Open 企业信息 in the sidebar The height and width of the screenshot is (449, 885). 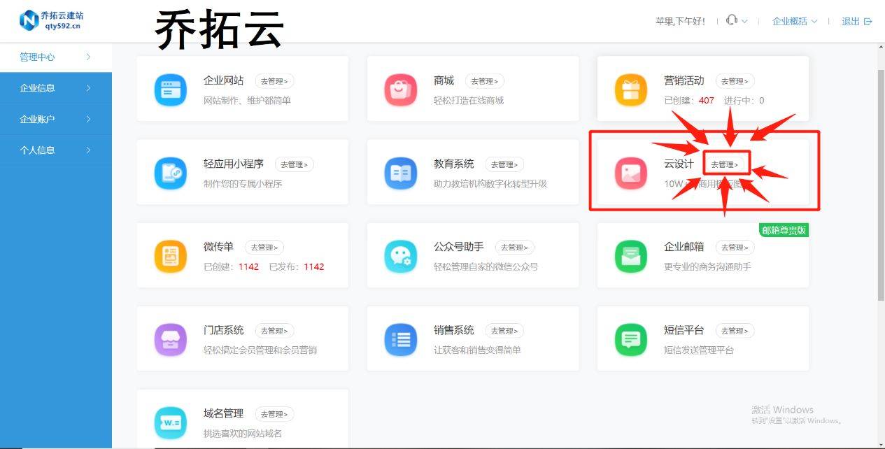(x=56, y=88)
